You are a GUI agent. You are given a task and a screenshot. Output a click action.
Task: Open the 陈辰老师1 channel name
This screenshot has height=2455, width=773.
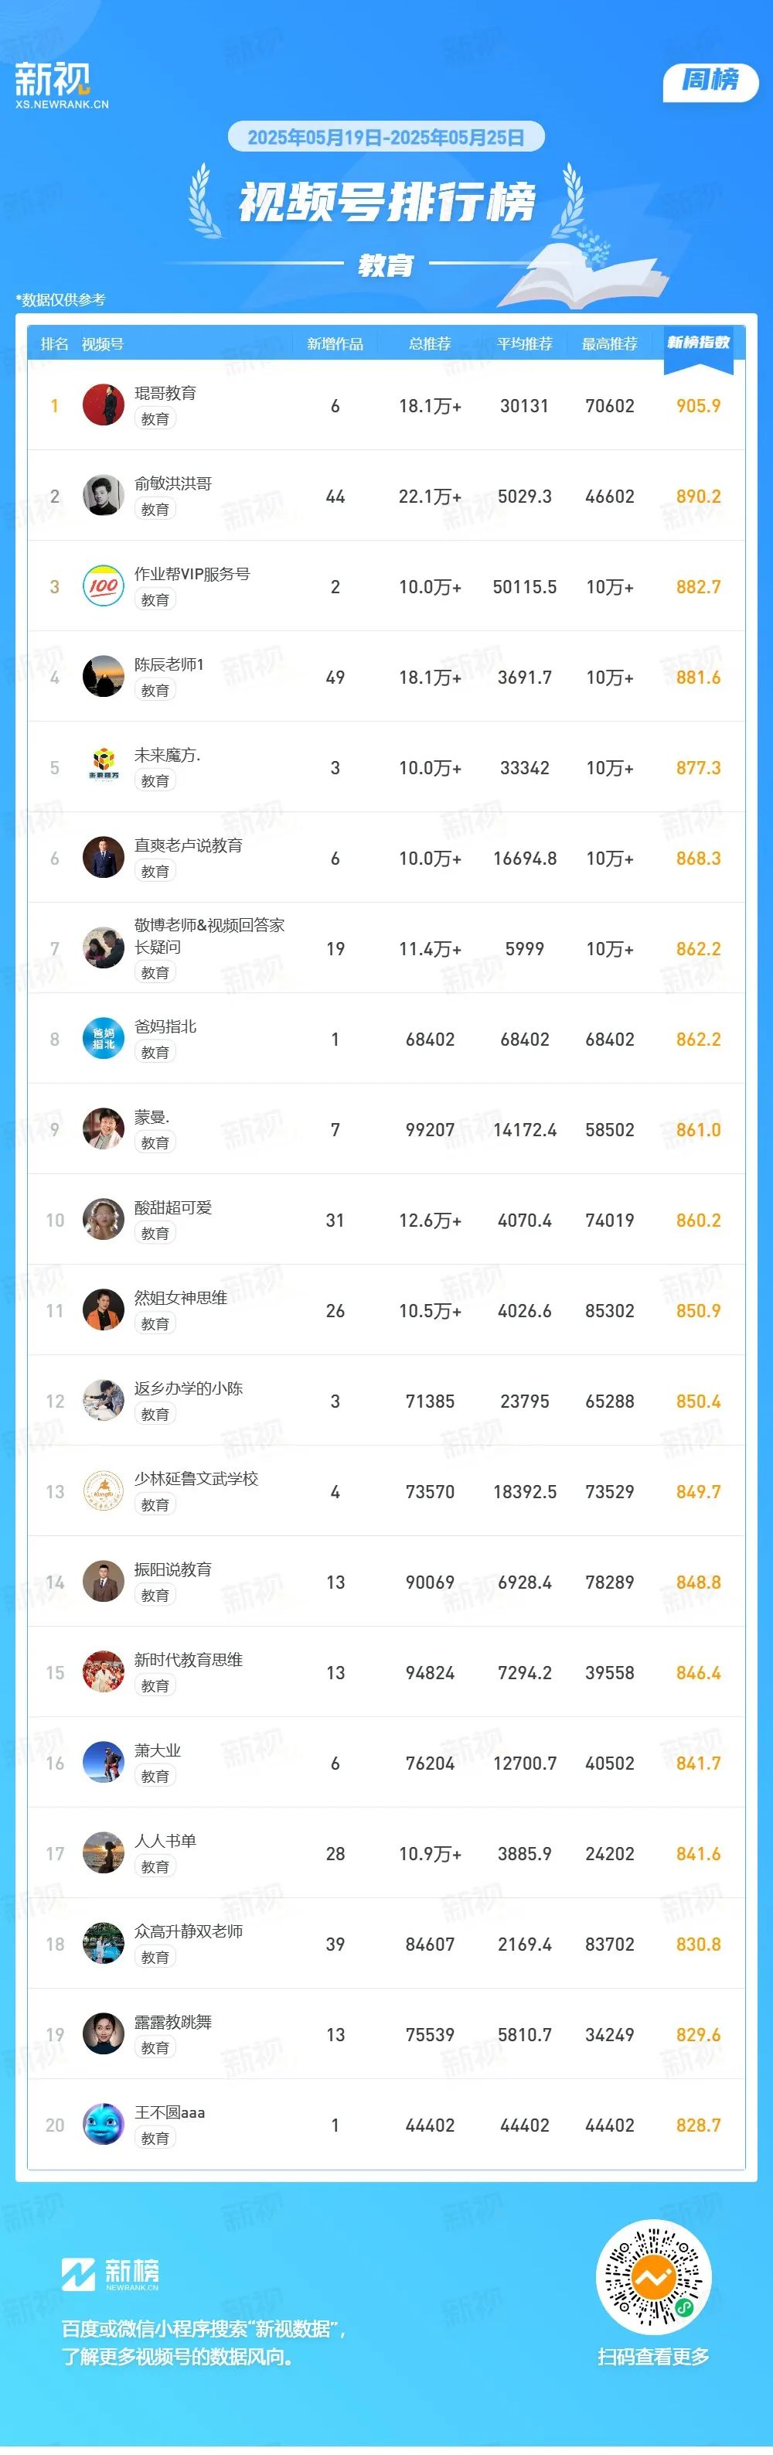tap(169, 664)
